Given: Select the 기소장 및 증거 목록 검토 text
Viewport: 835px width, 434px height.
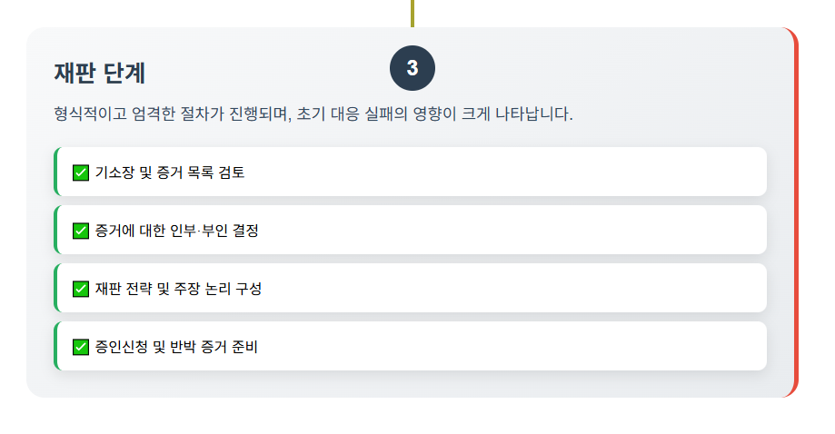Looking at the screenshot, I should pyautogui.click(x=169, y=173).
